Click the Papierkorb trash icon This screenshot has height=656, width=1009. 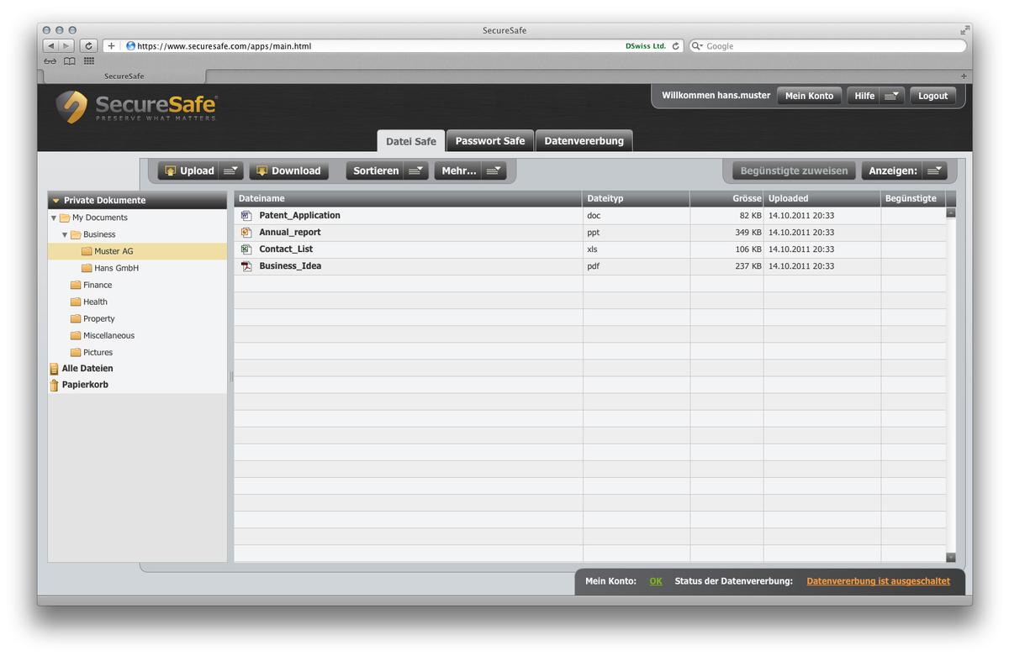55,385
